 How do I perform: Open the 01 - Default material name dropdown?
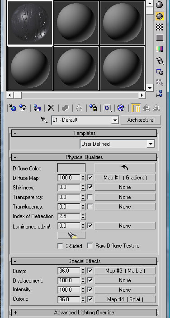pyautogui.click(x=115, y=120)
